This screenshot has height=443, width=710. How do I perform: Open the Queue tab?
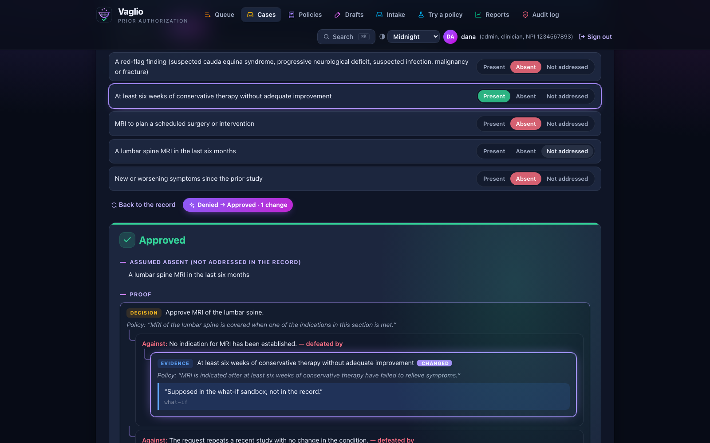pos(219,15)
